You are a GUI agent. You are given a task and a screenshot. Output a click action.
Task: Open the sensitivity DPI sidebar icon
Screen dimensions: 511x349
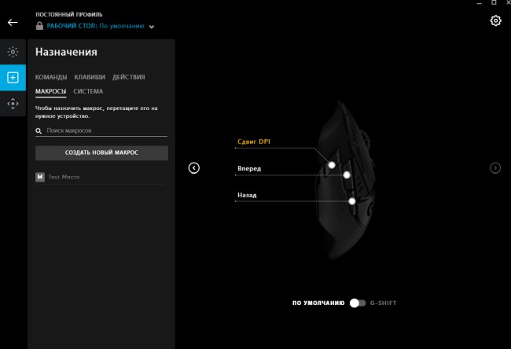pyautogui.click(x=13, y=103)
